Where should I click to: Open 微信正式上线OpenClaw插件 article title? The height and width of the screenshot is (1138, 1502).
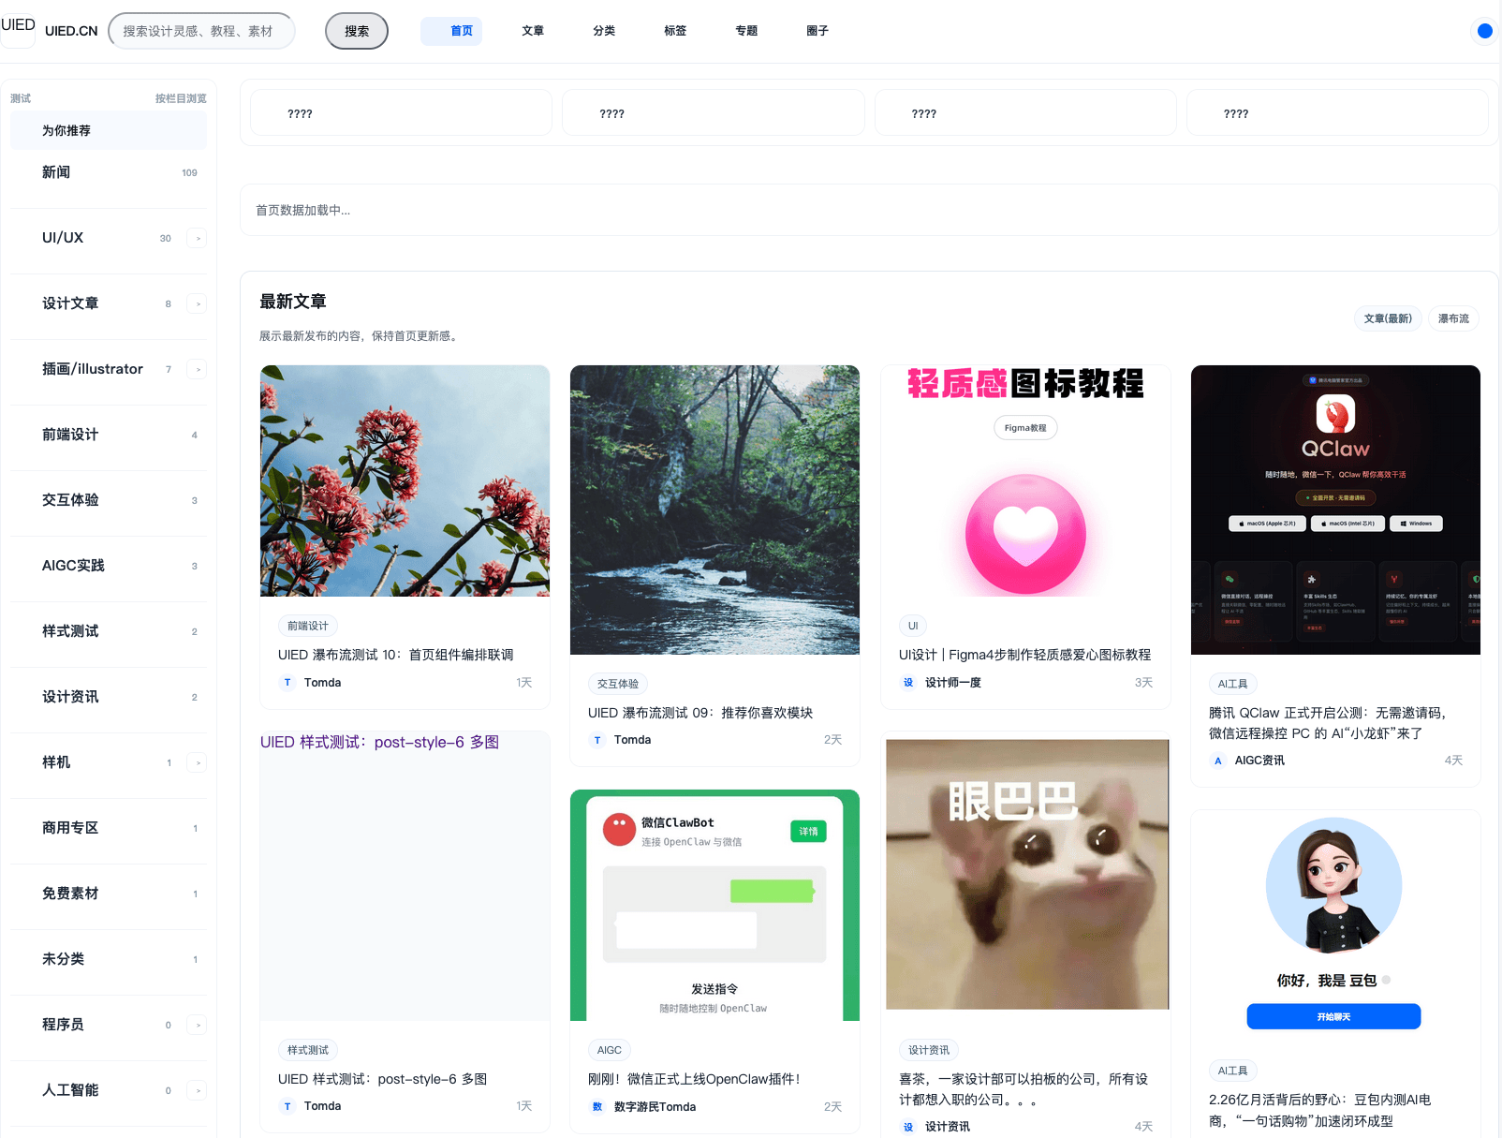(695, 1079)
